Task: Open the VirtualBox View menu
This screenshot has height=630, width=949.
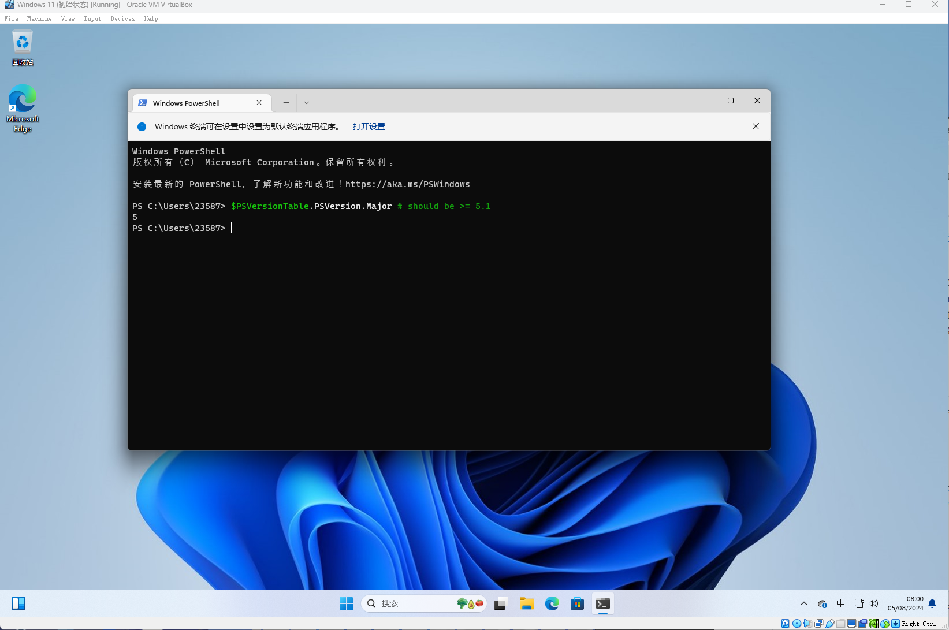Action: 68,18
